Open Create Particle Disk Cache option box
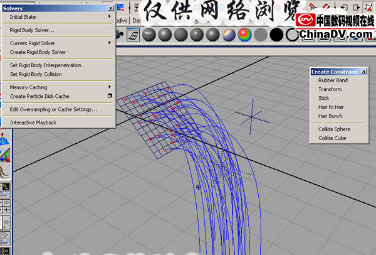 click(x=110, y=96)
